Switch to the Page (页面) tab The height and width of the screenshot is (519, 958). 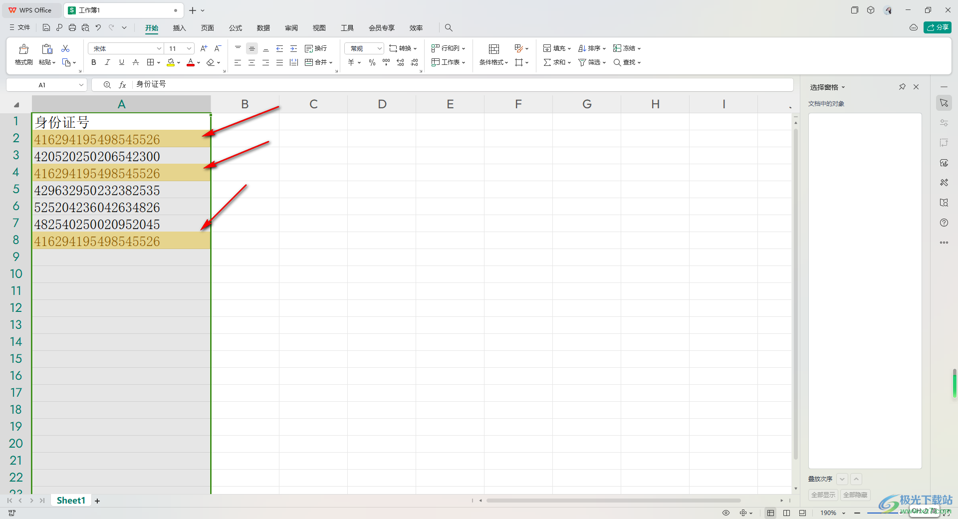[x=207, y=28]
